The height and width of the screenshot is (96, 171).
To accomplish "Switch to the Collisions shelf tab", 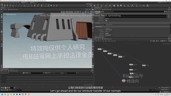I will point(94,4).
